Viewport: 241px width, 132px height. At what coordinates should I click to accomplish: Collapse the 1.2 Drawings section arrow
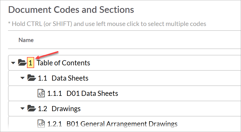[23, 109]
